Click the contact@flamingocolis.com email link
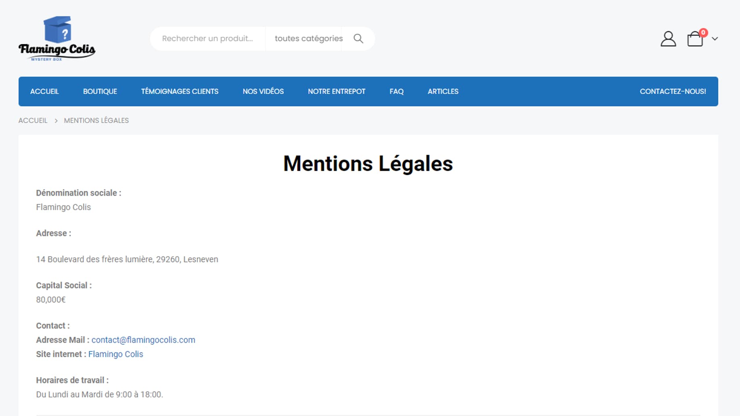 (143, 340)
